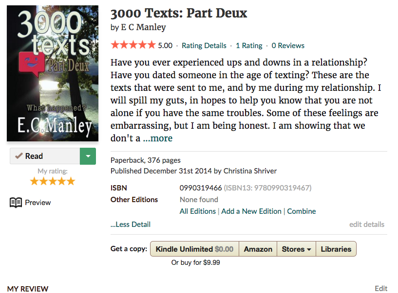The width and height of the screenshot is (398, 293).
Task: Click the Amazon button
Action: pyautogui.click(x=258, y=249)
